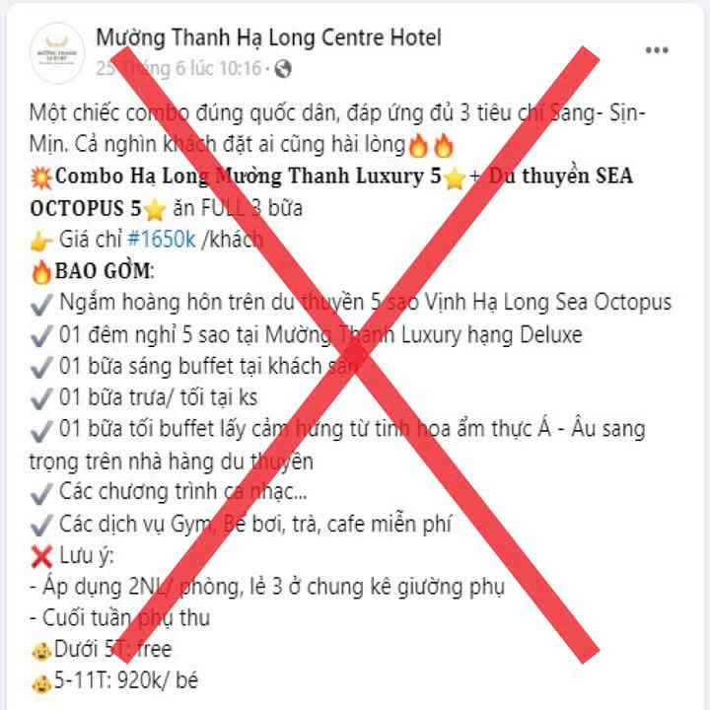This screenshot has width=710, height=710.
Task: Click the fire emoji beside BAO GỒM
Action: click(x=41, y=272)
